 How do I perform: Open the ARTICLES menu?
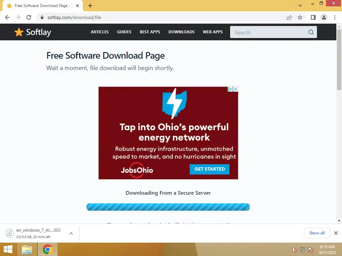pyautogui.click(x=100, y=32)
